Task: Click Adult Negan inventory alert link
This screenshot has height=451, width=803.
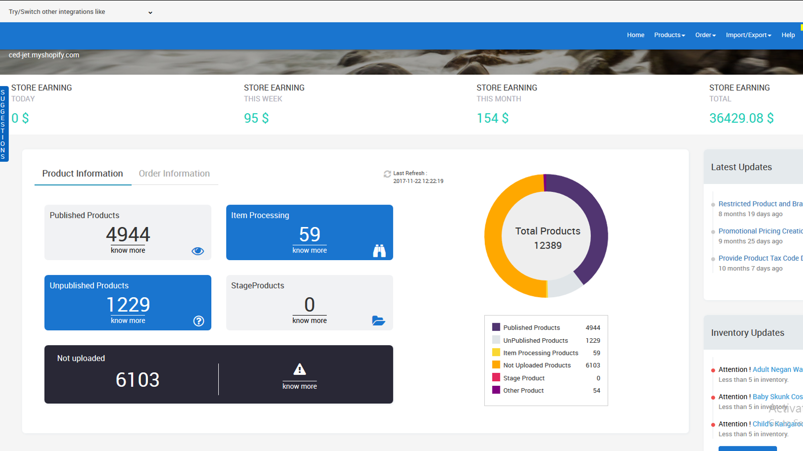Action: (777, 369)
